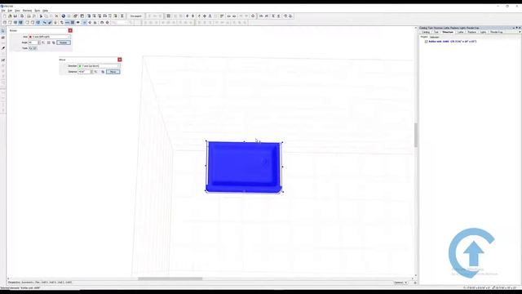The width and height of the screenshot is (522, 294).
Task: Switch to the Plan view tab
Action: 38,283
